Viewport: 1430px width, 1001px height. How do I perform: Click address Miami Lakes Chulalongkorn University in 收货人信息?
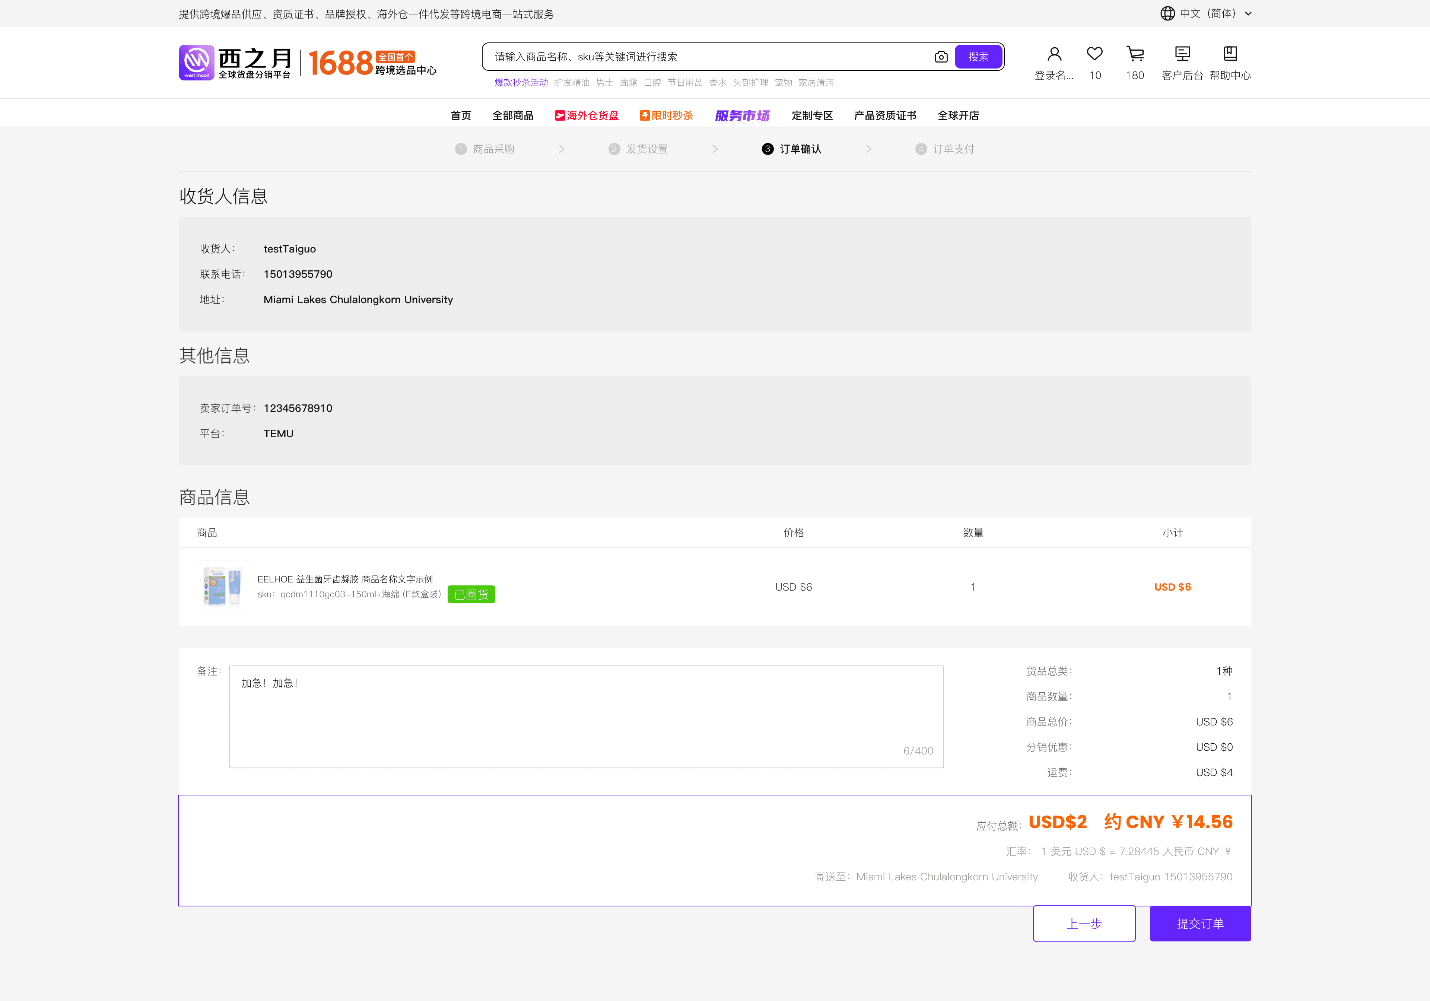pyautogui.click(x=358, y=300)
